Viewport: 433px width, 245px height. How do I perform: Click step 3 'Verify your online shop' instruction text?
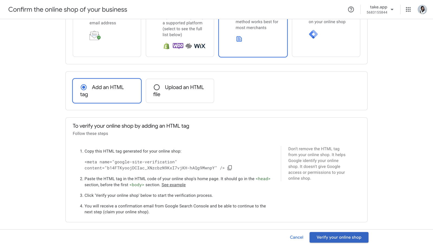click(x=149, y=195)
